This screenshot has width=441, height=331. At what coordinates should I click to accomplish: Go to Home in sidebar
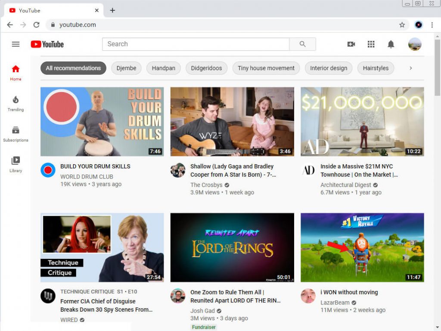tap(16, 73)
